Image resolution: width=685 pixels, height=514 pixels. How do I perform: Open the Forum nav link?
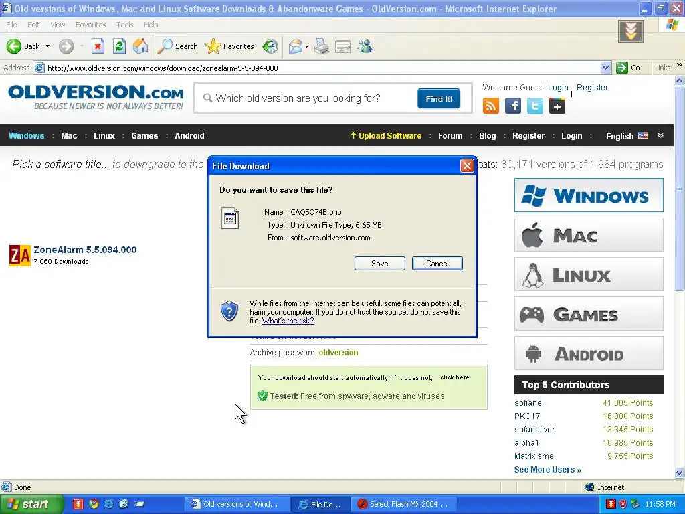pos(450,135)
